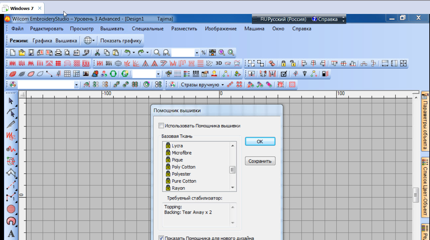430x240 pixels.
Task: Select the Knife cutting tool
Action: [x=11, y=125]
